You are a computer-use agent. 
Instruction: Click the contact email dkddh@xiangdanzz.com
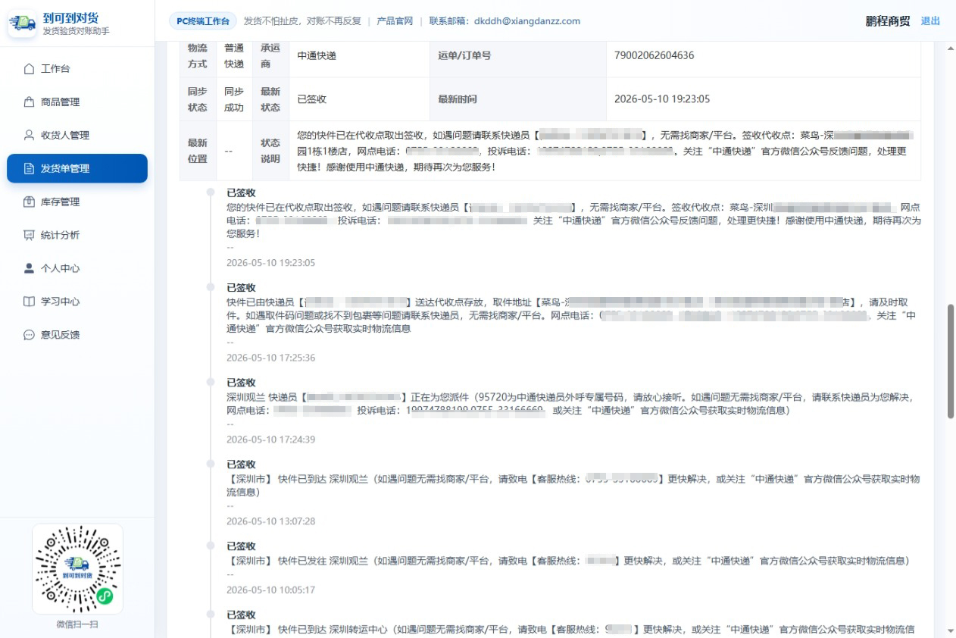point(527,21)
